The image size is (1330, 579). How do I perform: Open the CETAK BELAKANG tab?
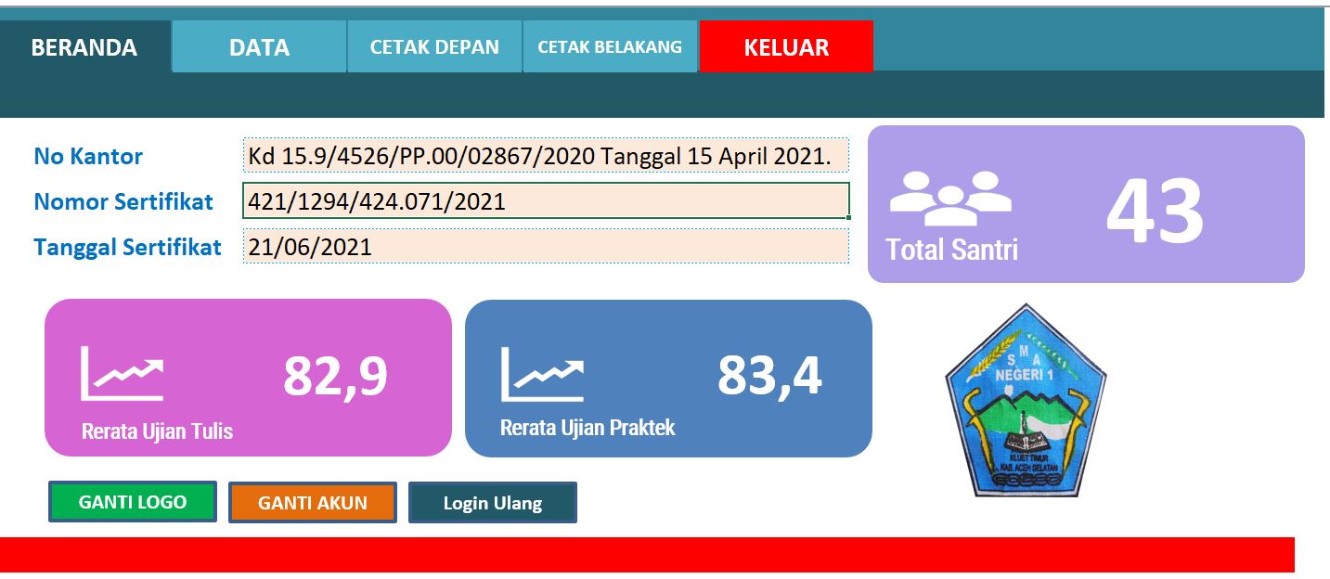pyautogui.click(x=608, y=45)
